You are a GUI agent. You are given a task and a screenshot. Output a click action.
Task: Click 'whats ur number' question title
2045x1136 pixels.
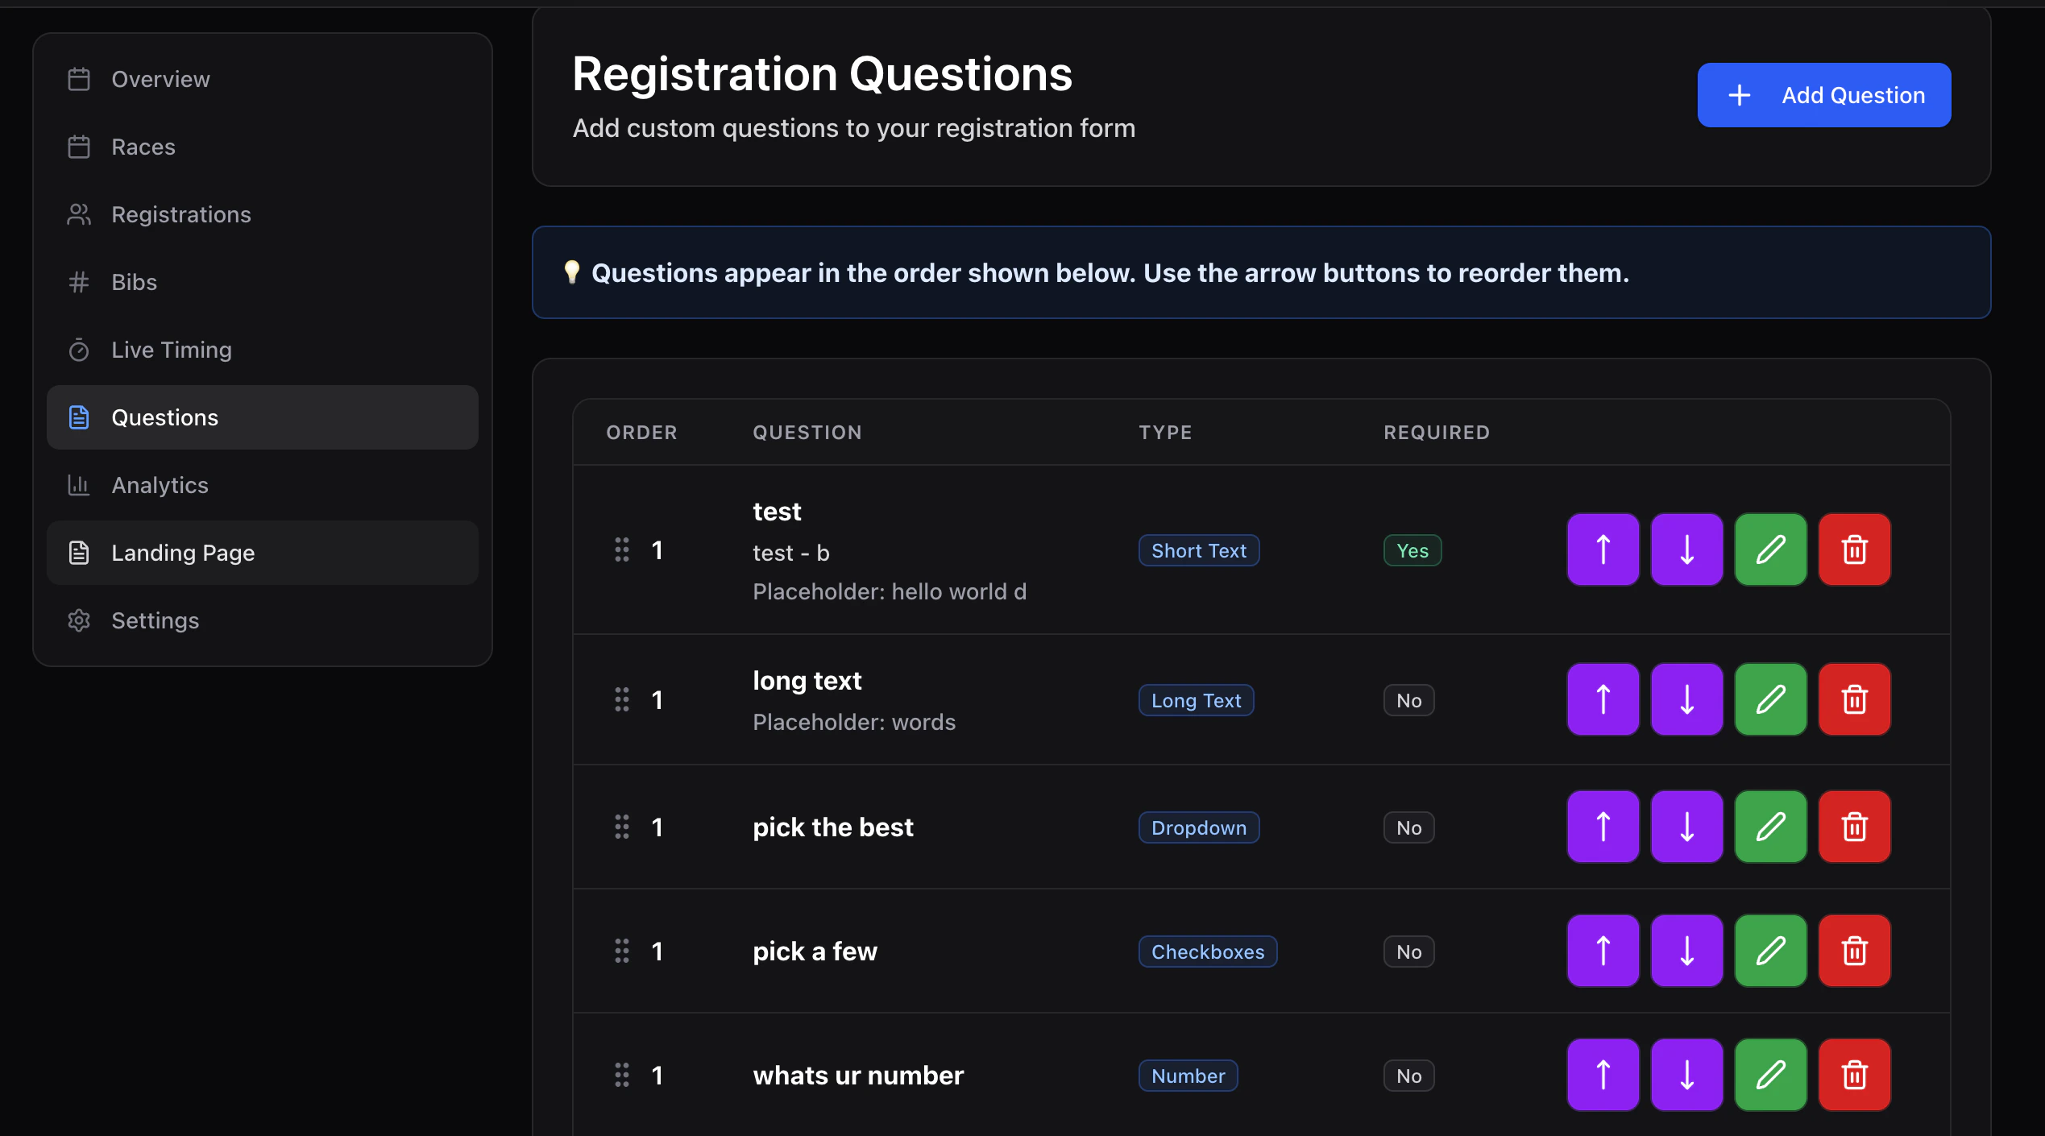[x=858, y=1076]
